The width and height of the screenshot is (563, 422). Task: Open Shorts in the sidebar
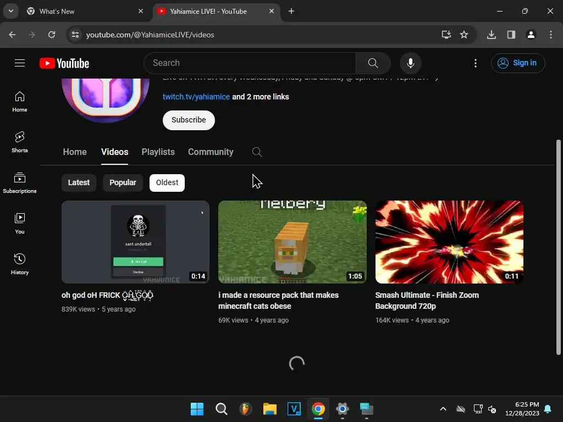pos(20,142)
